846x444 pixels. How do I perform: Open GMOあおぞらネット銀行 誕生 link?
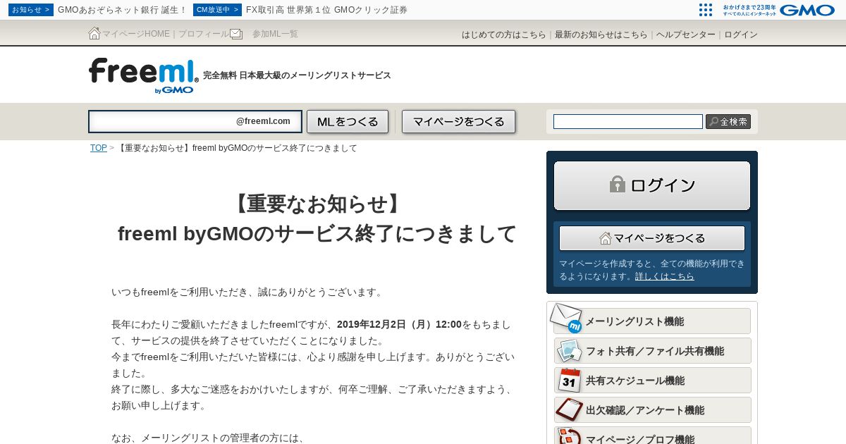[122, 10]
